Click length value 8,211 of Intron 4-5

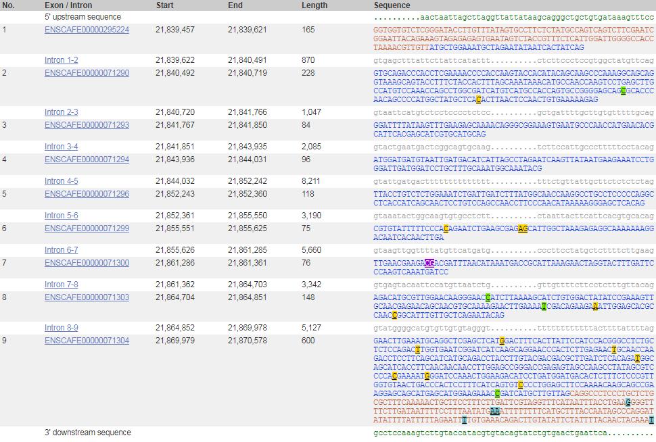click(311, 181)
